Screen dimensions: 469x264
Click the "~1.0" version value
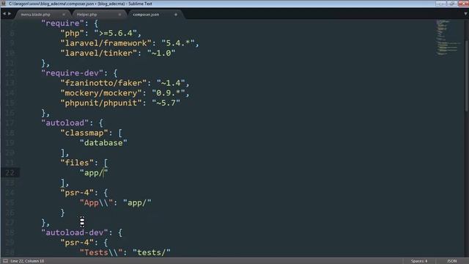tap(161, 53)
